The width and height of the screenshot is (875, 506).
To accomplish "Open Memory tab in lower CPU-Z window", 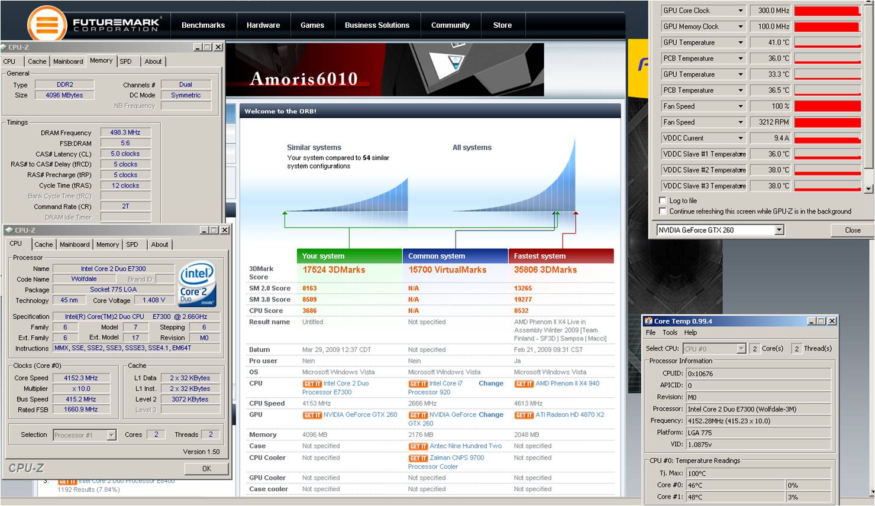I will 108,245.
